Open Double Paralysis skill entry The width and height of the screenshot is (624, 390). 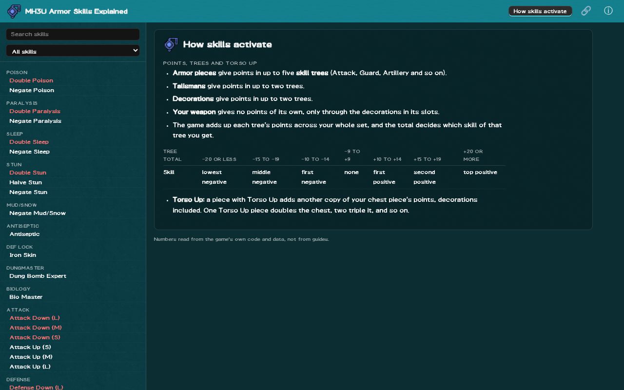click(35, 111)
